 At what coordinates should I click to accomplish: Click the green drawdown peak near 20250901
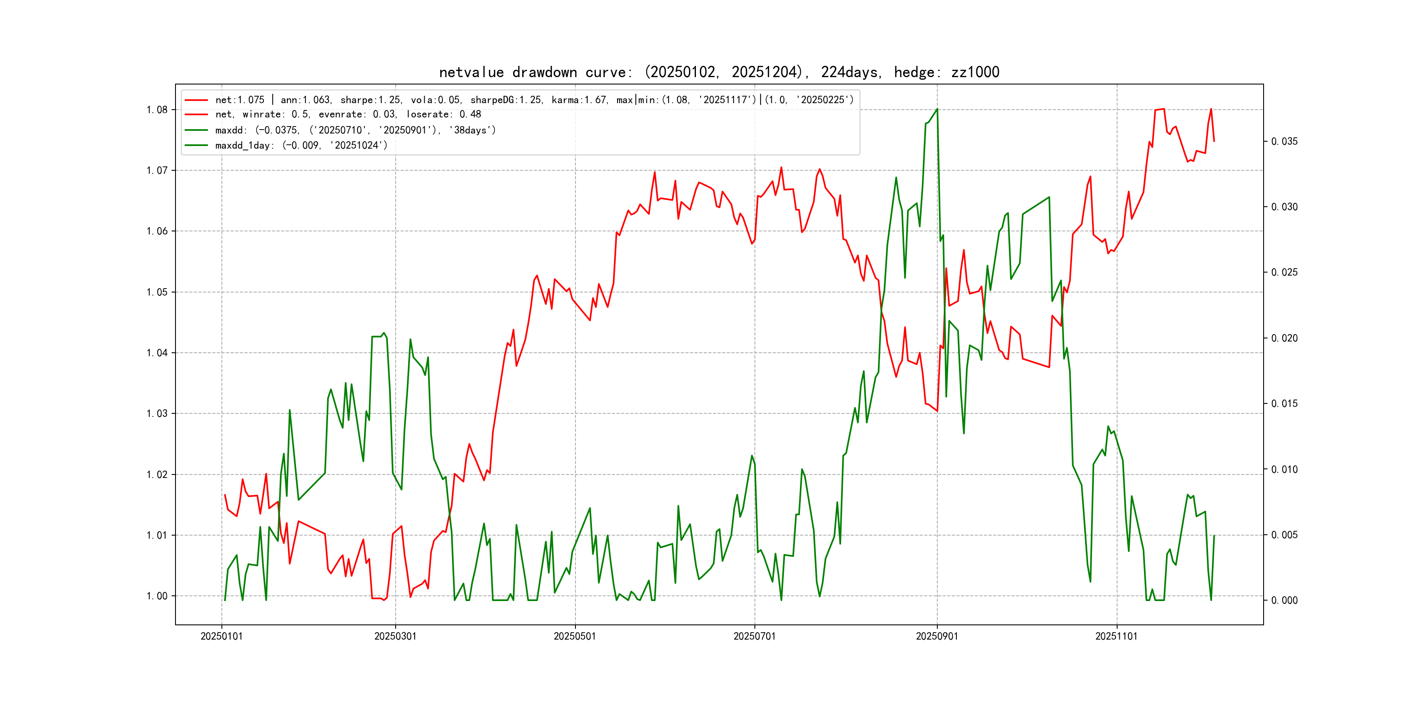pos(937,110)
